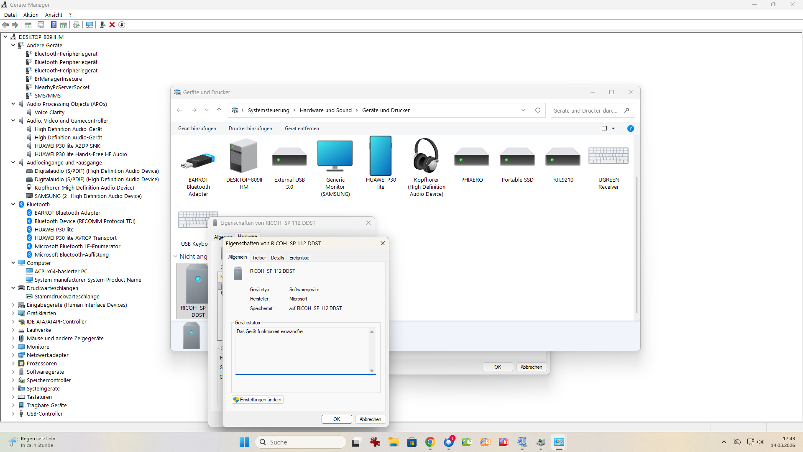Click the properties toolbar icon
The width and height of the screenshot is (803, 452).
41,25
